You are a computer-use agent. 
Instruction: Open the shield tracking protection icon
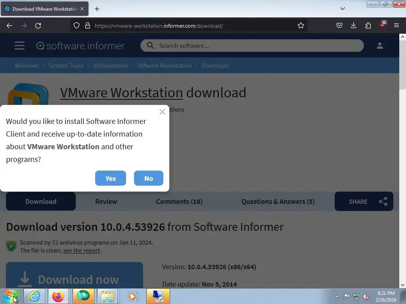(x=77, y=26)
